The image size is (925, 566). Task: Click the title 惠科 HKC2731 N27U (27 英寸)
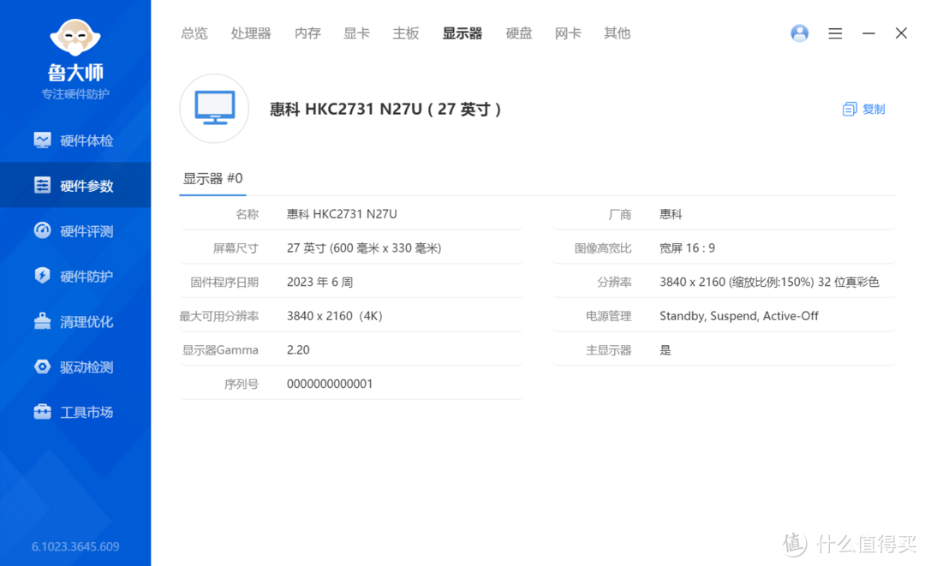point(385,109)
